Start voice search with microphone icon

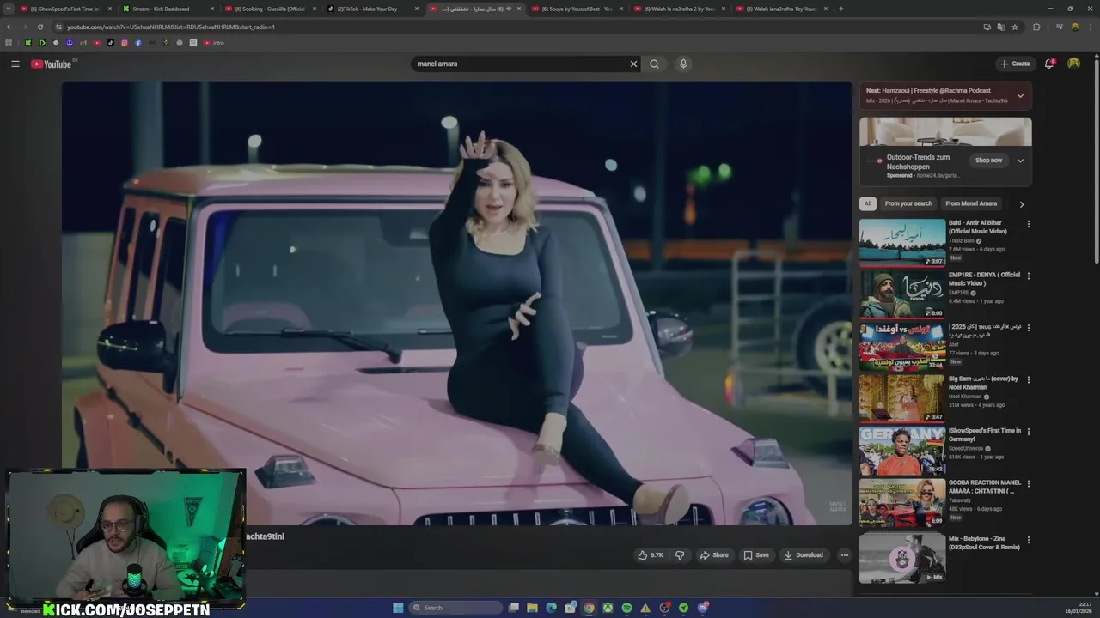(683, 64)
